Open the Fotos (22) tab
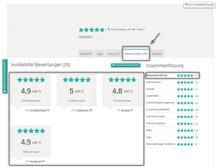Image resolution: width=217 pixels, height=167 pixels. [113, 54]
